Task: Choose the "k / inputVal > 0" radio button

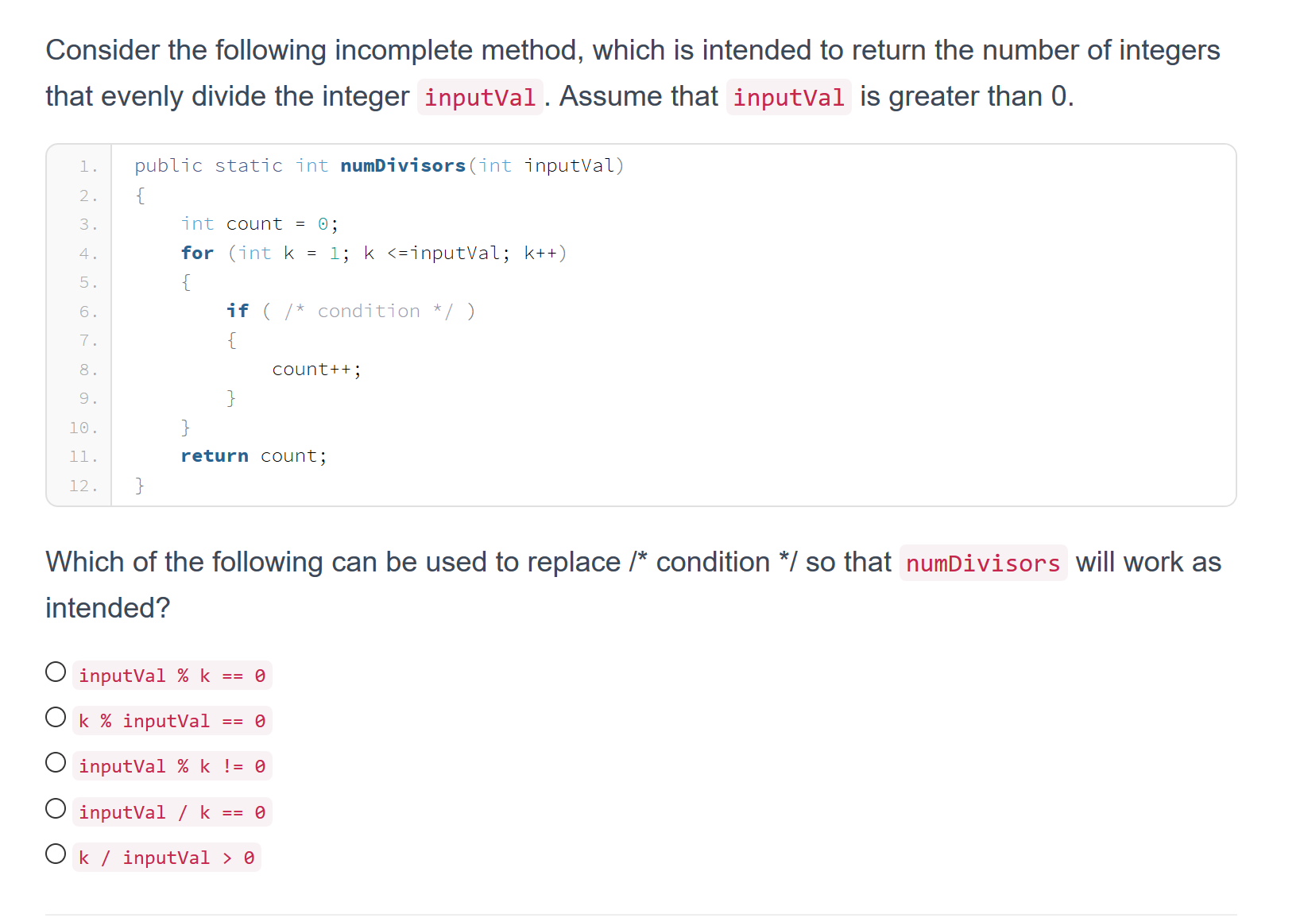Action: click(56, 854)
